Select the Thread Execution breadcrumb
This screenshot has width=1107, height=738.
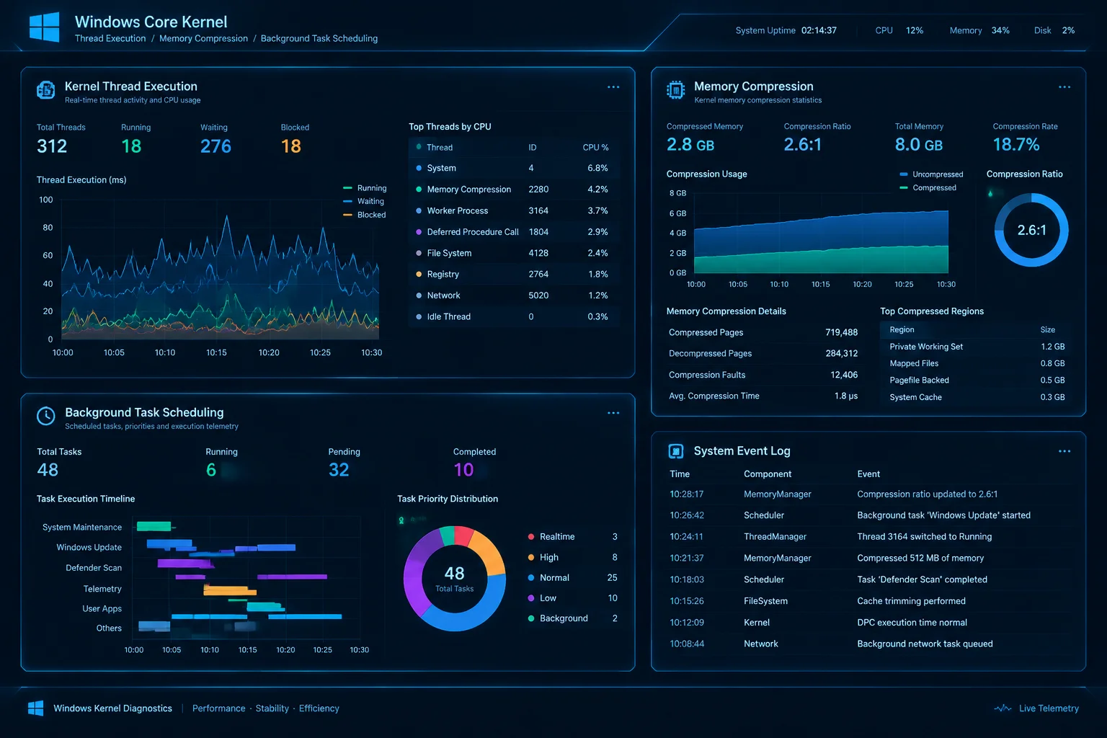click(x=110, y=38)
